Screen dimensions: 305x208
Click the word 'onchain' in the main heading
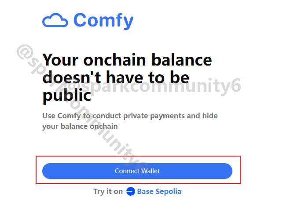click(x=114, y=60)
